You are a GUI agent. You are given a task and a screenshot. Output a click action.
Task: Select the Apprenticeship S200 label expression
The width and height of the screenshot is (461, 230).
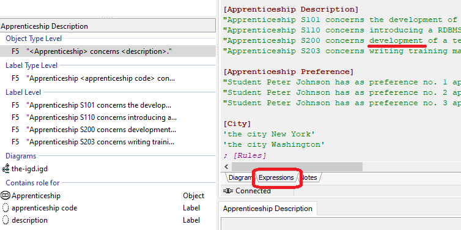point(108,130)
